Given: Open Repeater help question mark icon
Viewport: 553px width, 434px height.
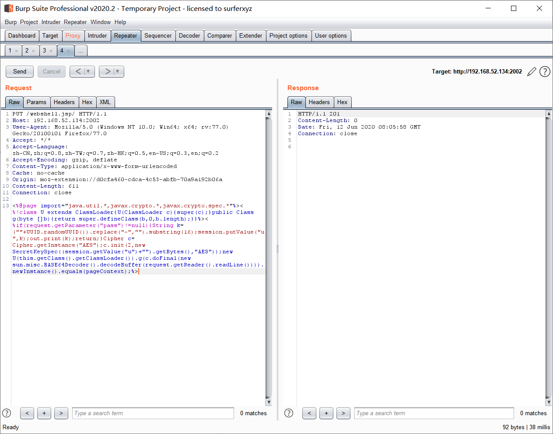Looking at the screenshot, I should click(545, 72).
